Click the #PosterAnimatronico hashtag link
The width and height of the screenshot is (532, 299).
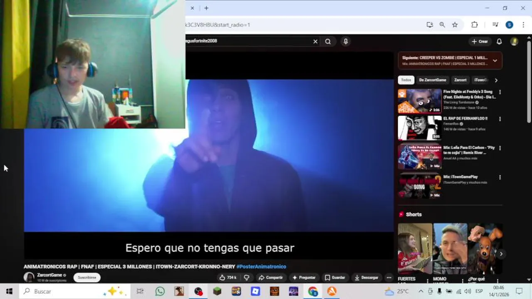click(x=261, y=267)
